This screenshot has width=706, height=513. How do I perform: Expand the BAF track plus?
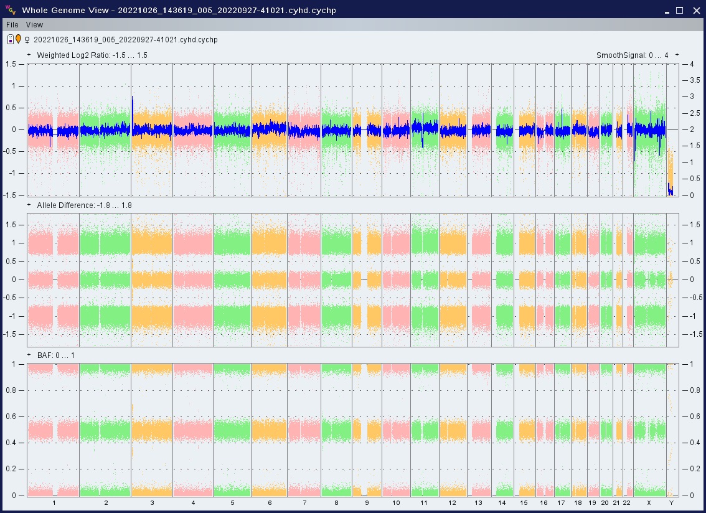(29, 355)
